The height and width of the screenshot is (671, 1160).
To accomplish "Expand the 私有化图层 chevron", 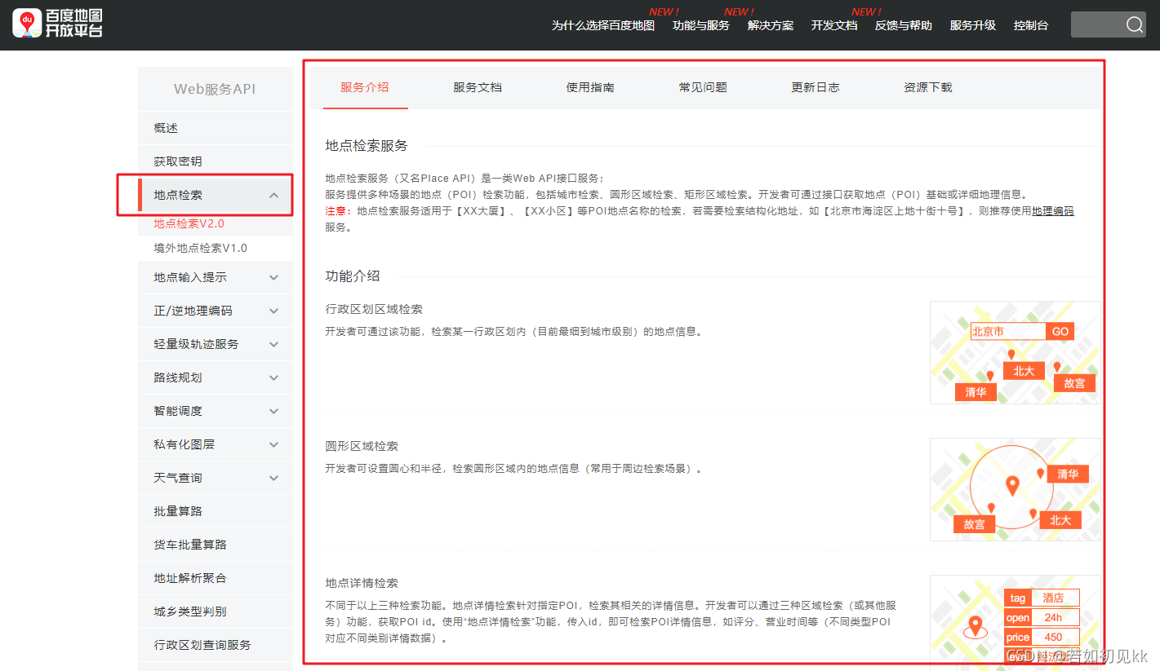I will pyautogui.click(x=274, y=444).
